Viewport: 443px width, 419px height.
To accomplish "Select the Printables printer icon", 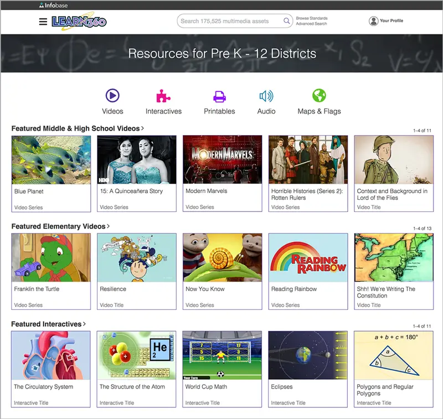I will pyautogui.click(x=219, y=96).
